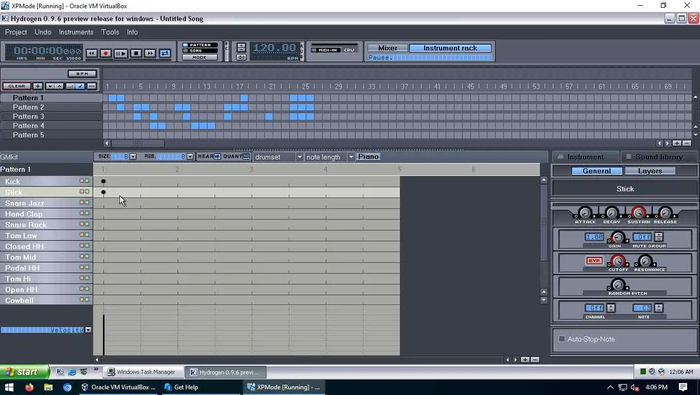Solo the Hand Clap instrument
This screenshot has width=700, height=395.
click(x=87, y=213)
